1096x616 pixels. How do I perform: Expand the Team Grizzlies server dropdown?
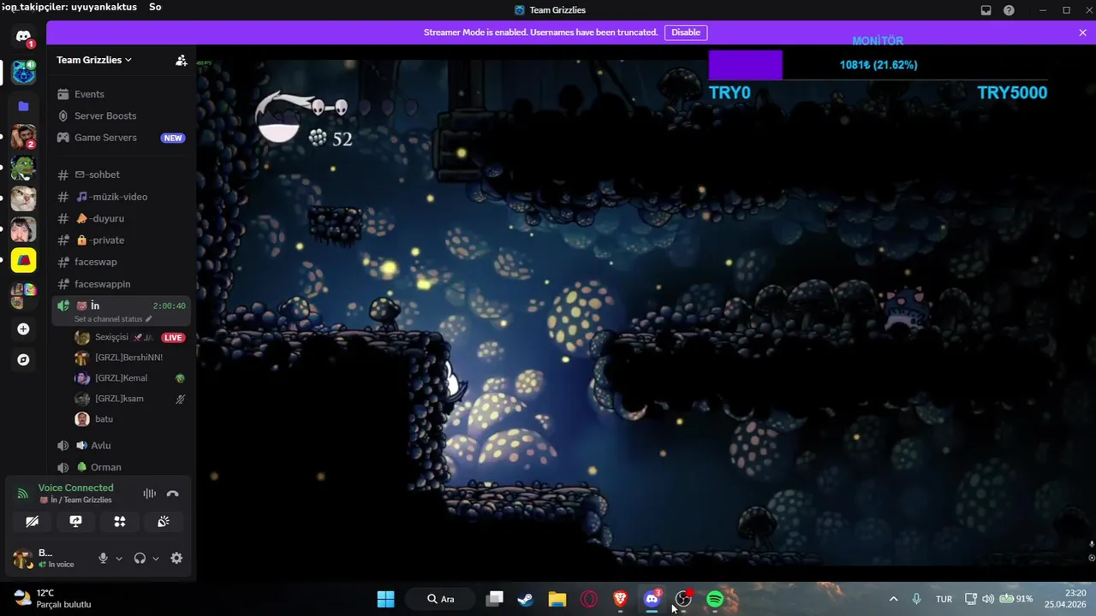(x=94, y=60)
